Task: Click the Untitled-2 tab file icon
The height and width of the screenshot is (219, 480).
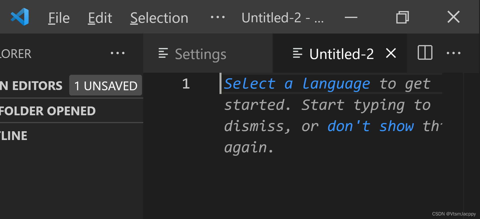Action: pyautogui.click(x=297, y=53)
